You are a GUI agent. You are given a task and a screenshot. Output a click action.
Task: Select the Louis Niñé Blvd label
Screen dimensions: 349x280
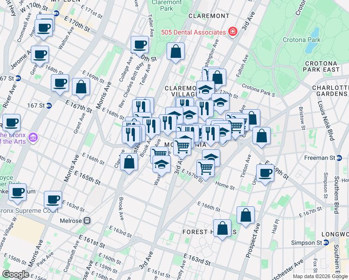coord(326,121)
